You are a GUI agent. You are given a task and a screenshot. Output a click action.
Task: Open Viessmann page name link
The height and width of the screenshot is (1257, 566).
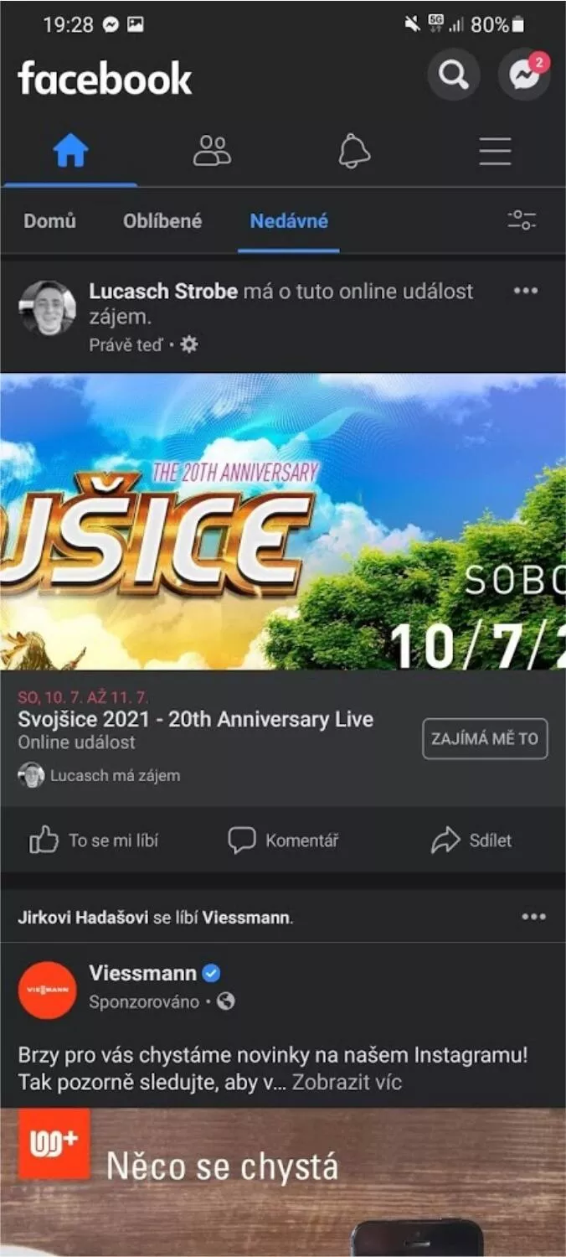pos(142,973)
